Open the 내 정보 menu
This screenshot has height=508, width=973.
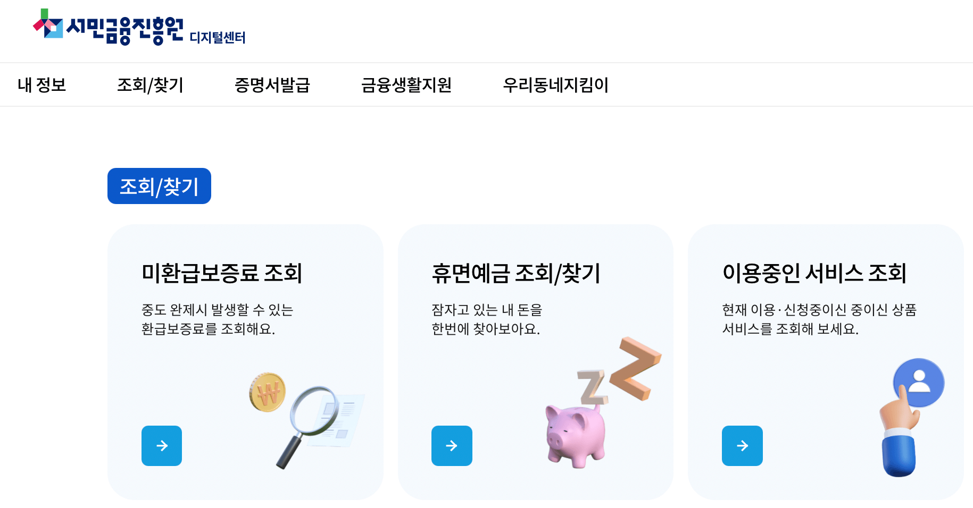[x=41, y=84]
